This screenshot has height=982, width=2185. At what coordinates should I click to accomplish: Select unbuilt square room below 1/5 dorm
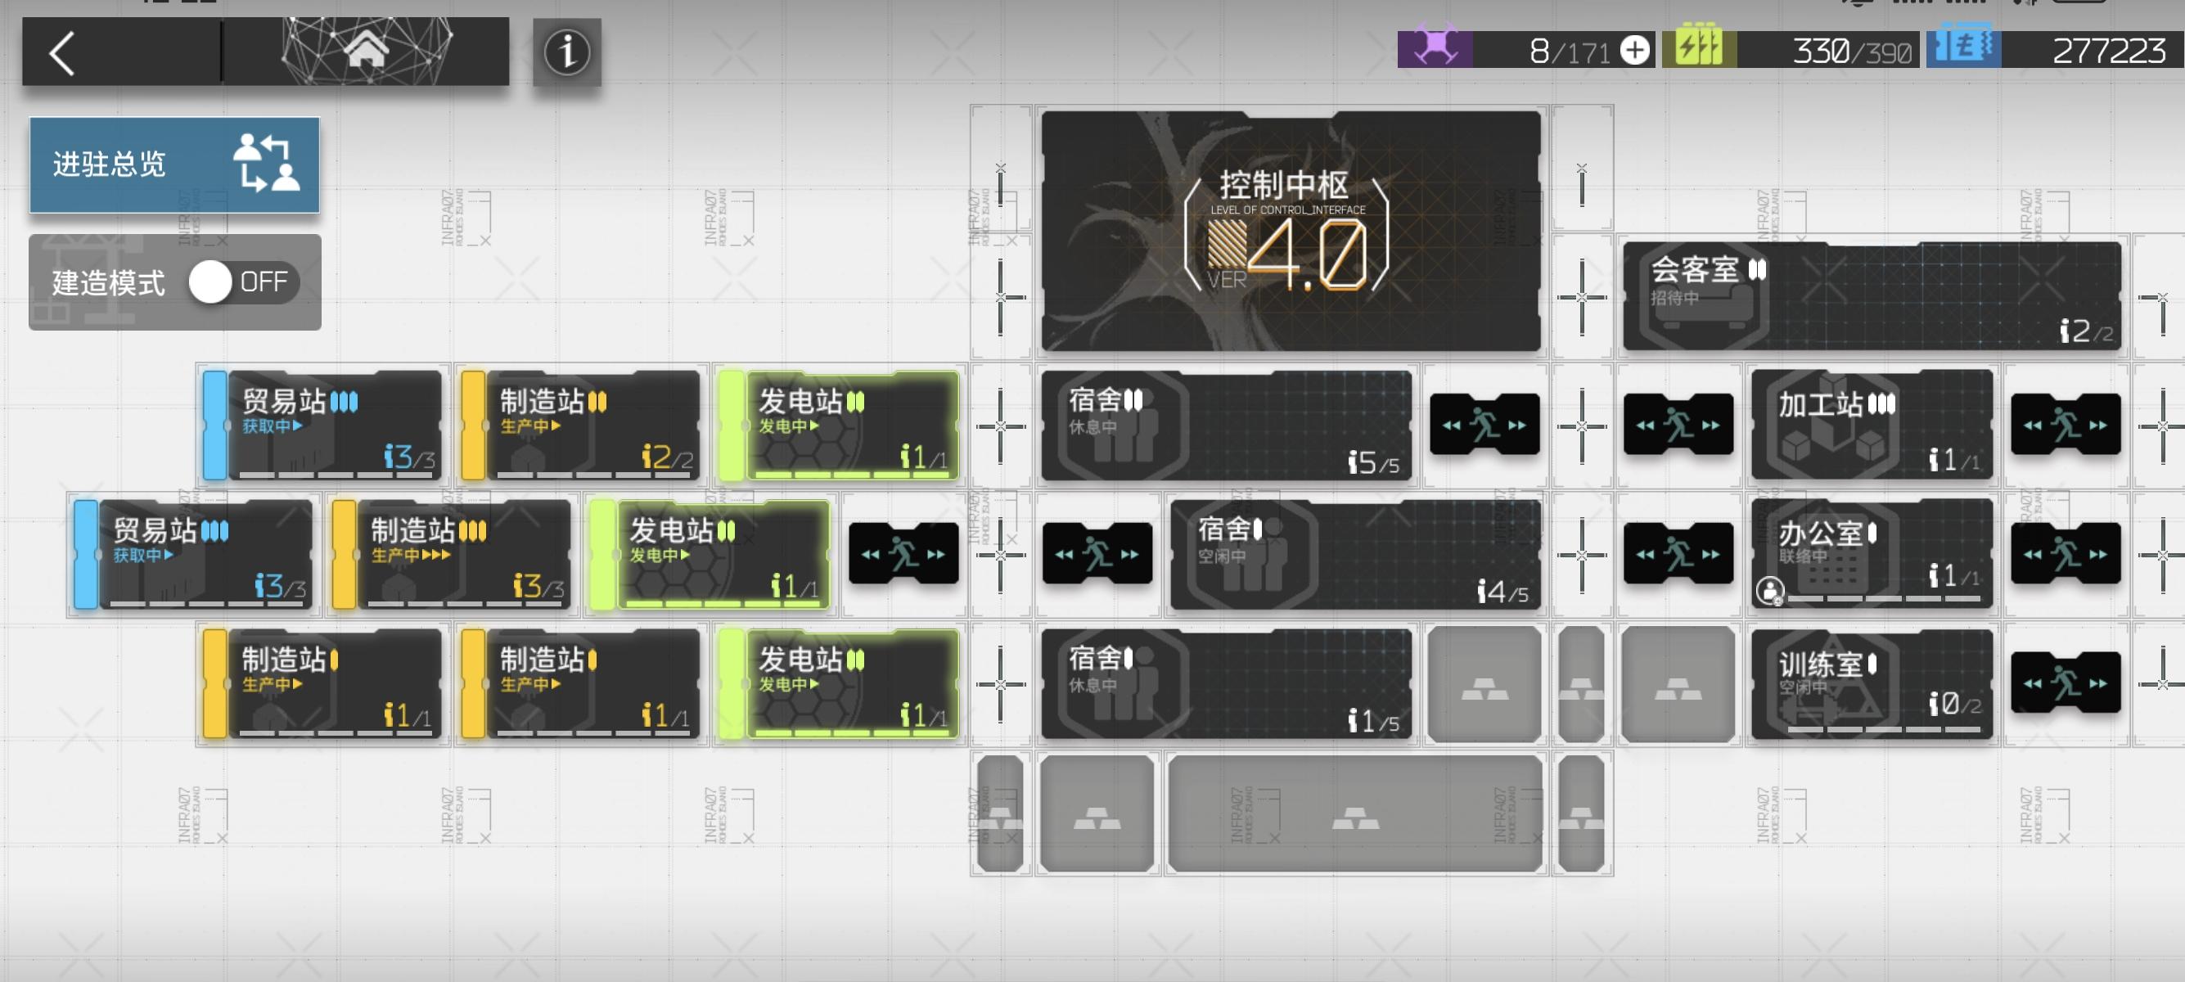[1097, 813]
